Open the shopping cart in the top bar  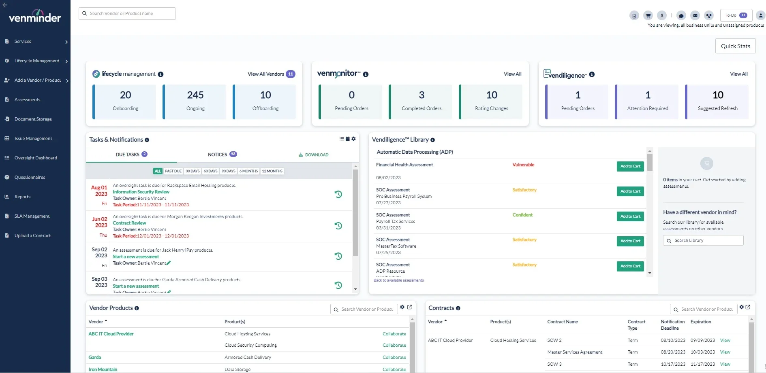[x=648, y=15]
